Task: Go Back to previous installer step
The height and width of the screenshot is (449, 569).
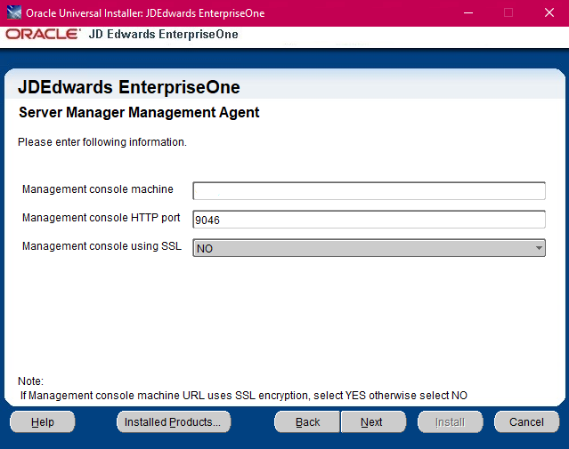Action: [x=307, y=421]
